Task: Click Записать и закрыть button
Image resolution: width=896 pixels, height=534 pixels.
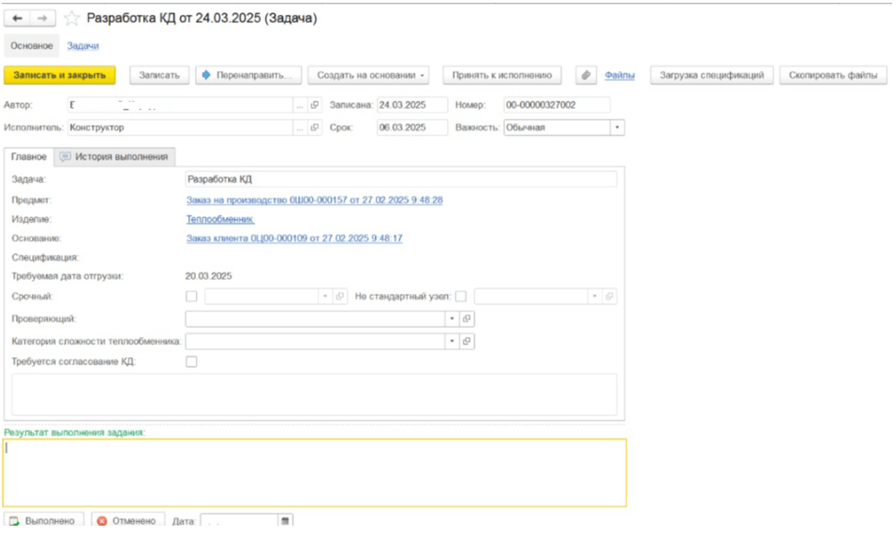Action: (60, 75)
